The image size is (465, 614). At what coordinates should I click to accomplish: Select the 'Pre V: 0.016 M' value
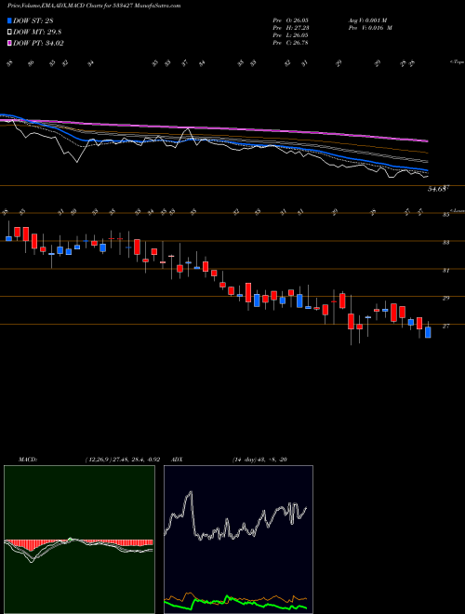point(369,28)
